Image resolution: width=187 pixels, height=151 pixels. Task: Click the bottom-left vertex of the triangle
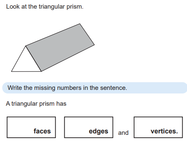12,72
